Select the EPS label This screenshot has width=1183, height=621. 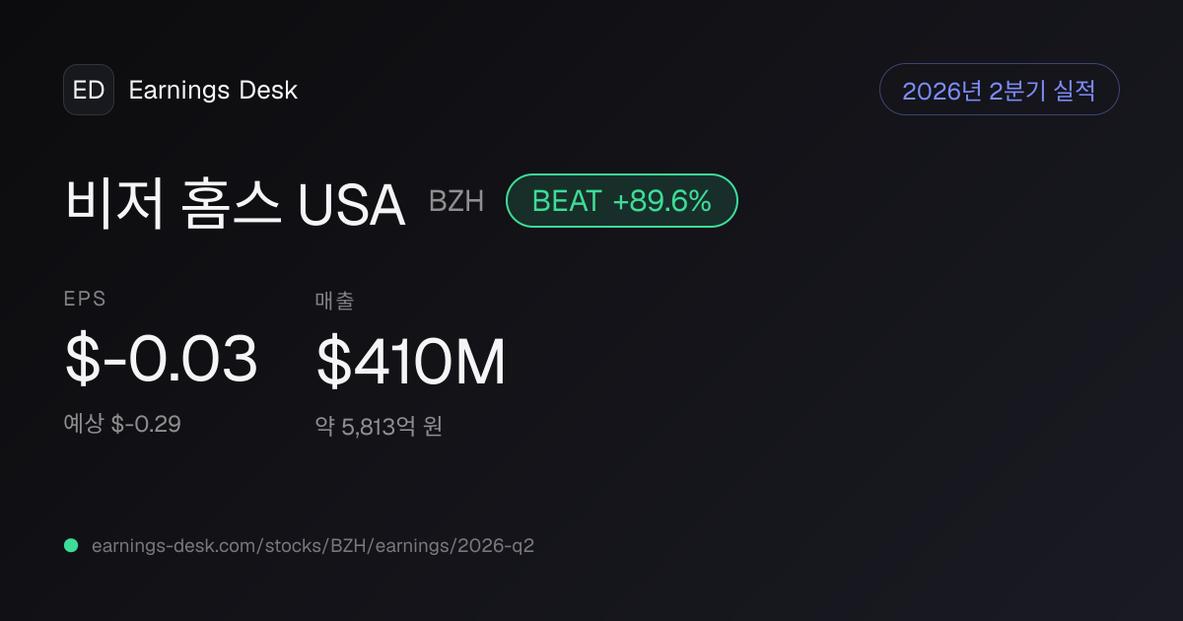pos(86,300)
